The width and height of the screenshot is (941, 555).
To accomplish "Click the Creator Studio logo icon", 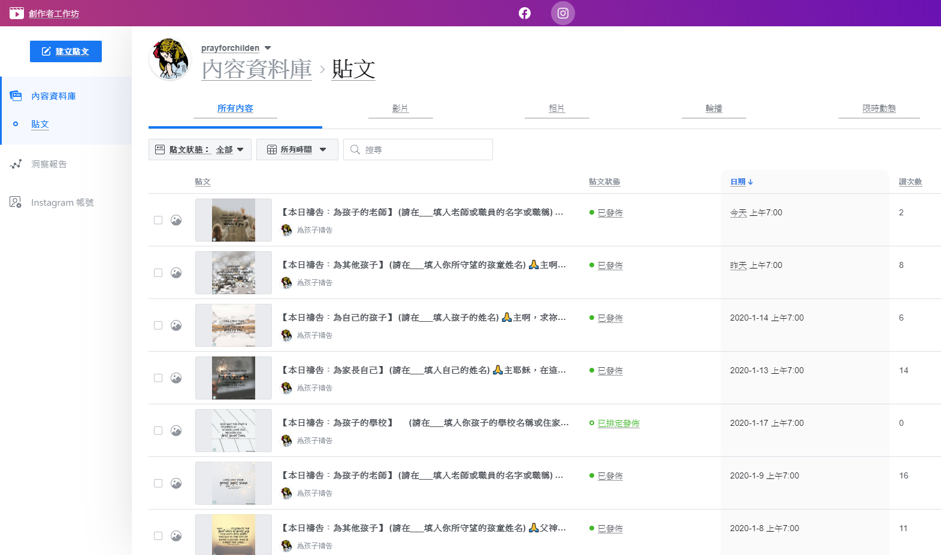I will tap(17, 13).
